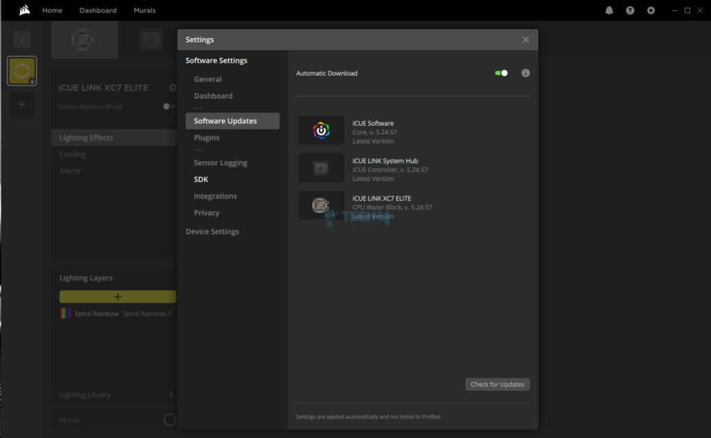Open the notifications bell icon
This screenshot has width=711, height=438.
click(609, 10)
